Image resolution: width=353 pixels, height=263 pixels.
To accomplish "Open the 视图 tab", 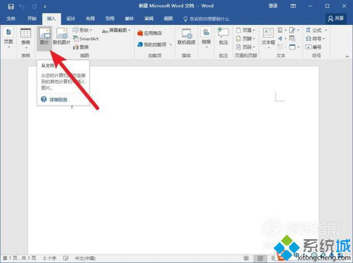I will (x=168, y=19).
